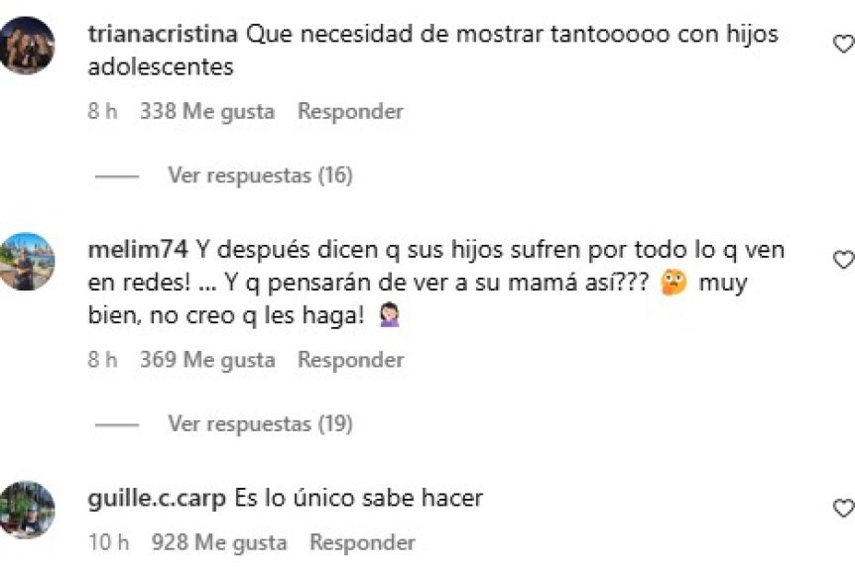The width and height of the screenshot is (855, 581).
Task: Expand the 19 replies under melim74's comment
Action: pos(260,424)
